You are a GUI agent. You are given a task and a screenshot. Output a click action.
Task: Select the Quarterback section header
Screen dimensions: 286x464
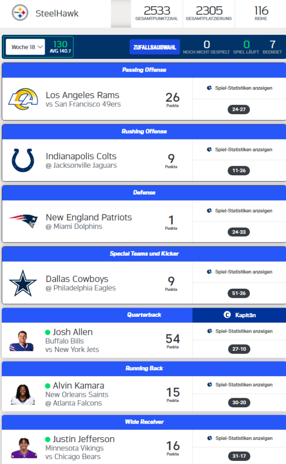(x=144, y=314)
